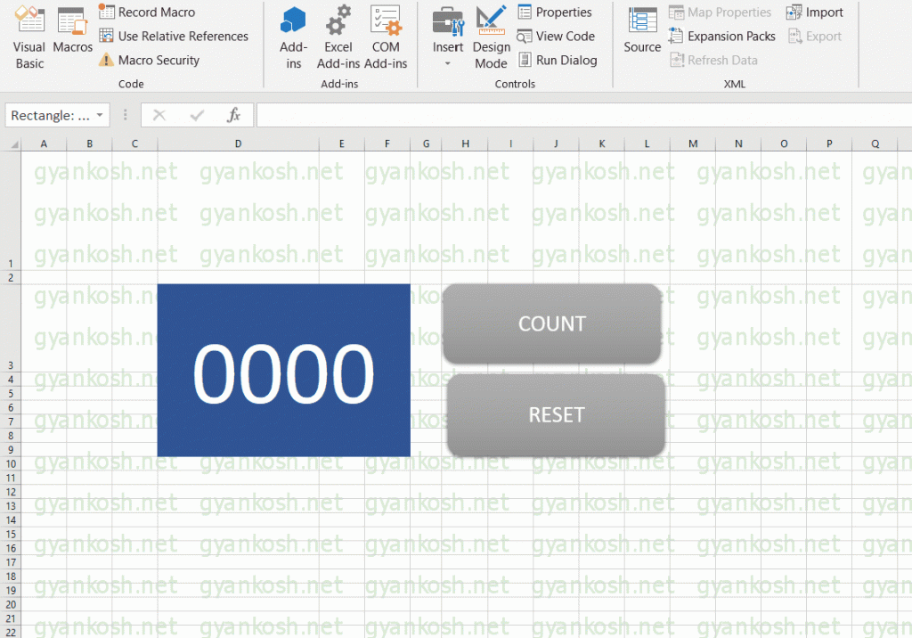The height and width of the screenshot is (638, 912).
Task: Enable Use Relative References
Action: click(175, 37)
